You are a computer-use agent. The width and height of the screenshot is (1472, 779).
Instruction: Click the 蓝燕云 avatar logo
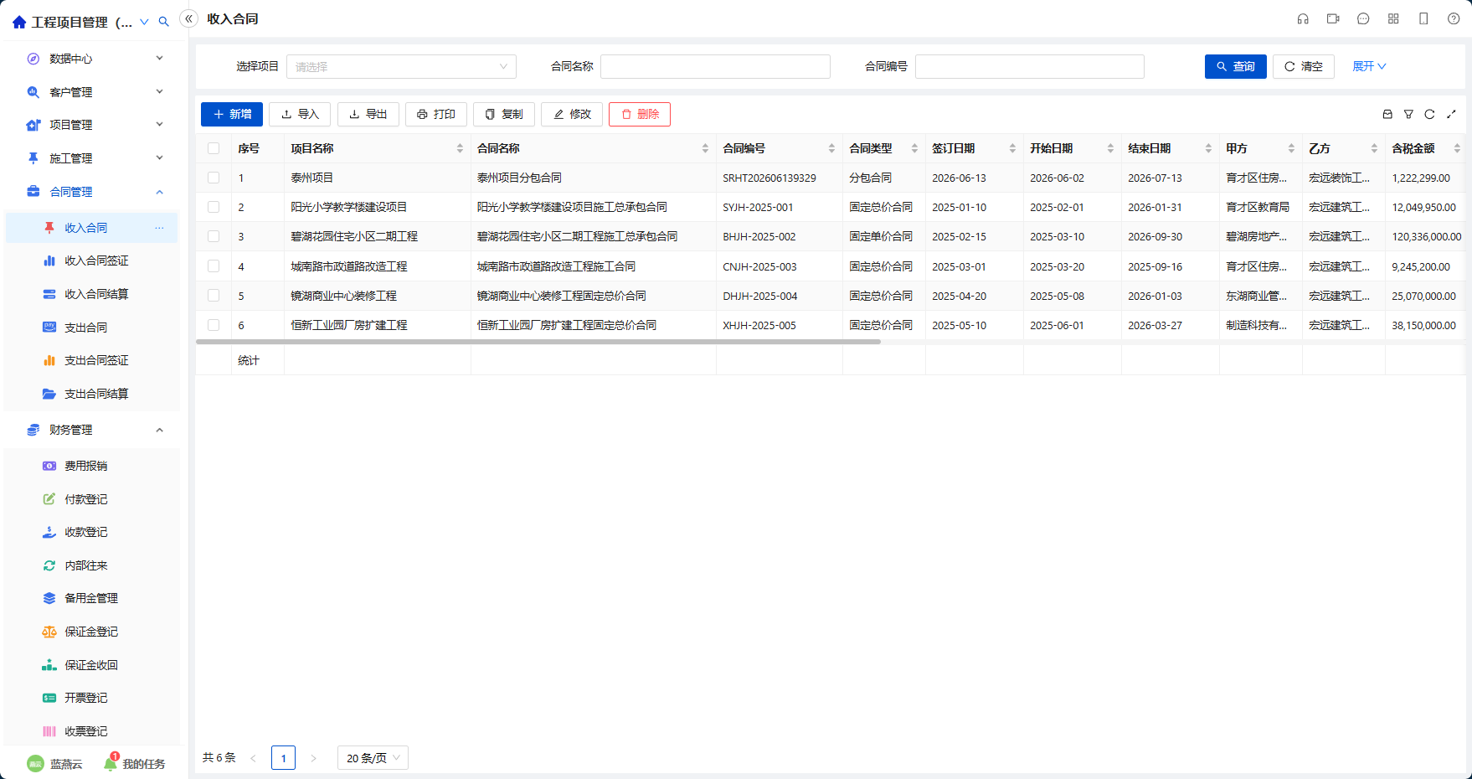(35, 764)
